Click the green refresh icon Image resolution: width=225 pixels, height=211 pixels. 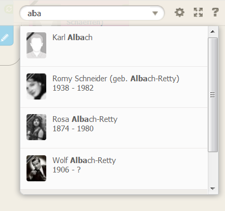(x=8, y=9)
